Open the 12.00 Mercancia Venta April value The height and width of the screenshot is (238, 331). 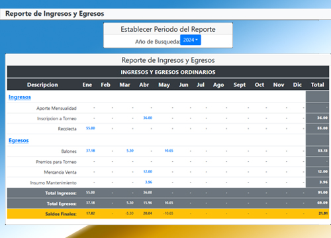pos(148,171)
